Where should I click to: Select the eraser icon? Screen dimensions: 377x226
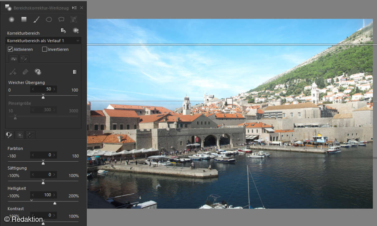pos(25,72)
